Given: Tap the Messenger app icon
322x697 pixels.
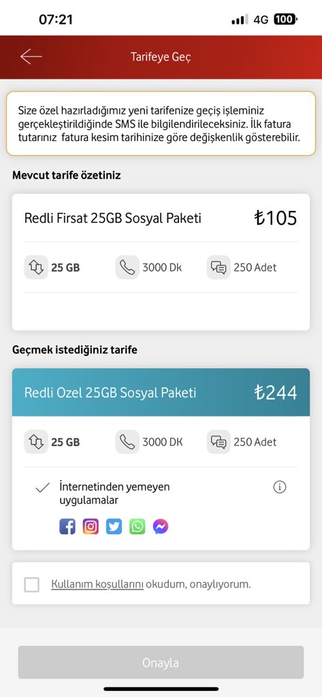Looking at the screenshot, I should click(x=161, y=527).
